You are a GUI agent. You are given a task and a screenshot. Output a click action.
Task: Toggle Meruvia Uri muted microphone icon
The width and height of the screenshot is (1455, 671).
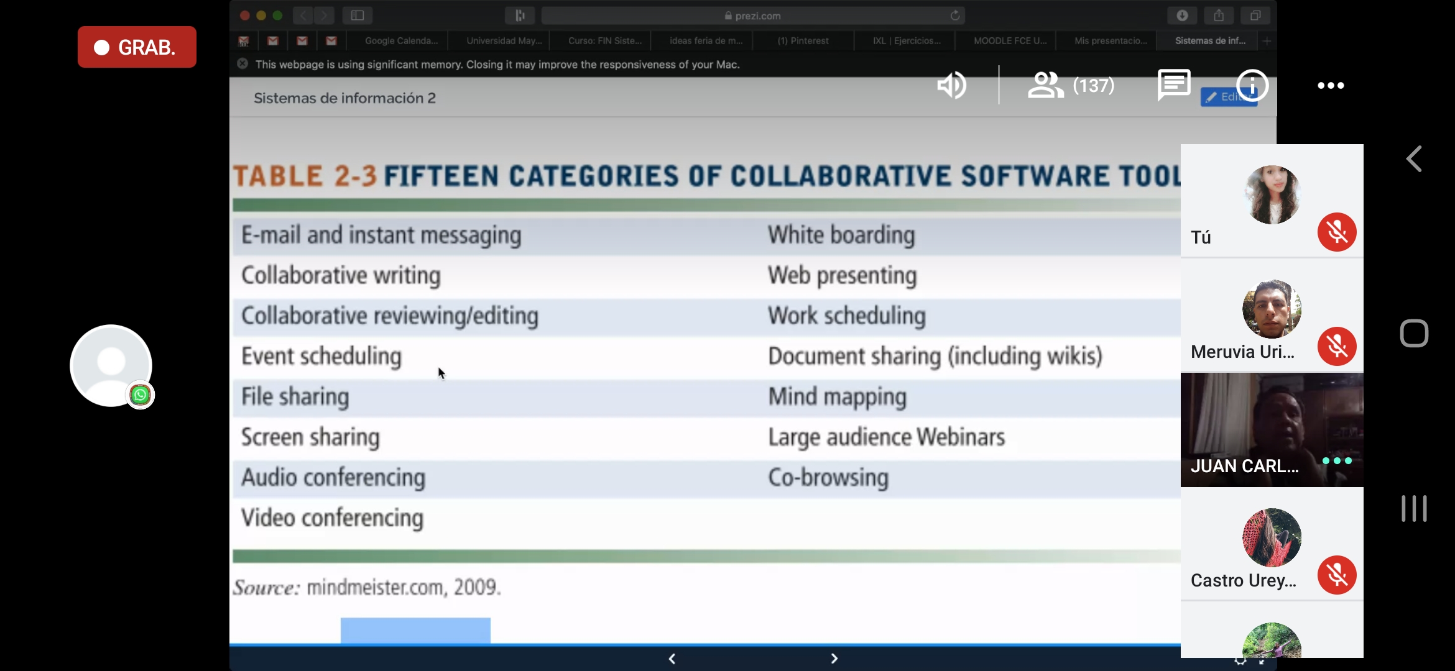click(1337, 346)
